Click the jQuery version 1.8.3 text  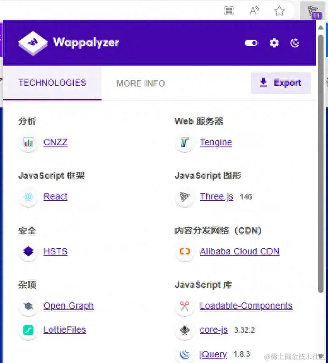(242, 354)
